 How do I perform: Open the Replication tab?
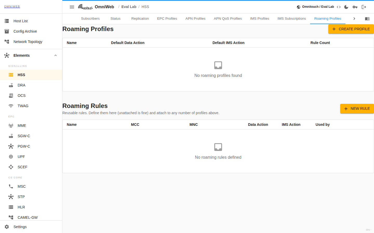point(140,19)
